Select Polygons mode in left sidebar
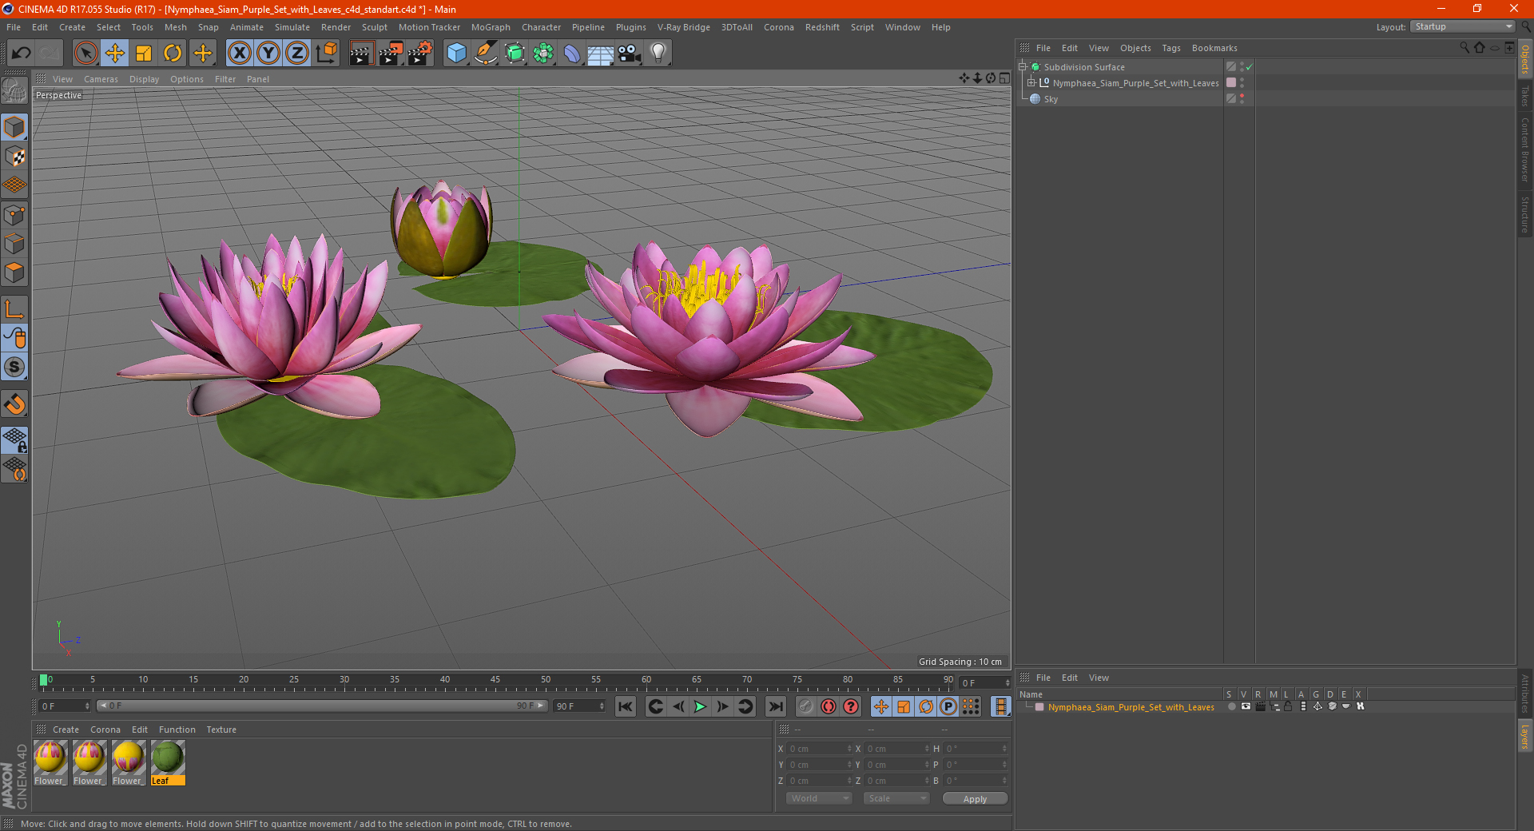 [x=14, y=272]
